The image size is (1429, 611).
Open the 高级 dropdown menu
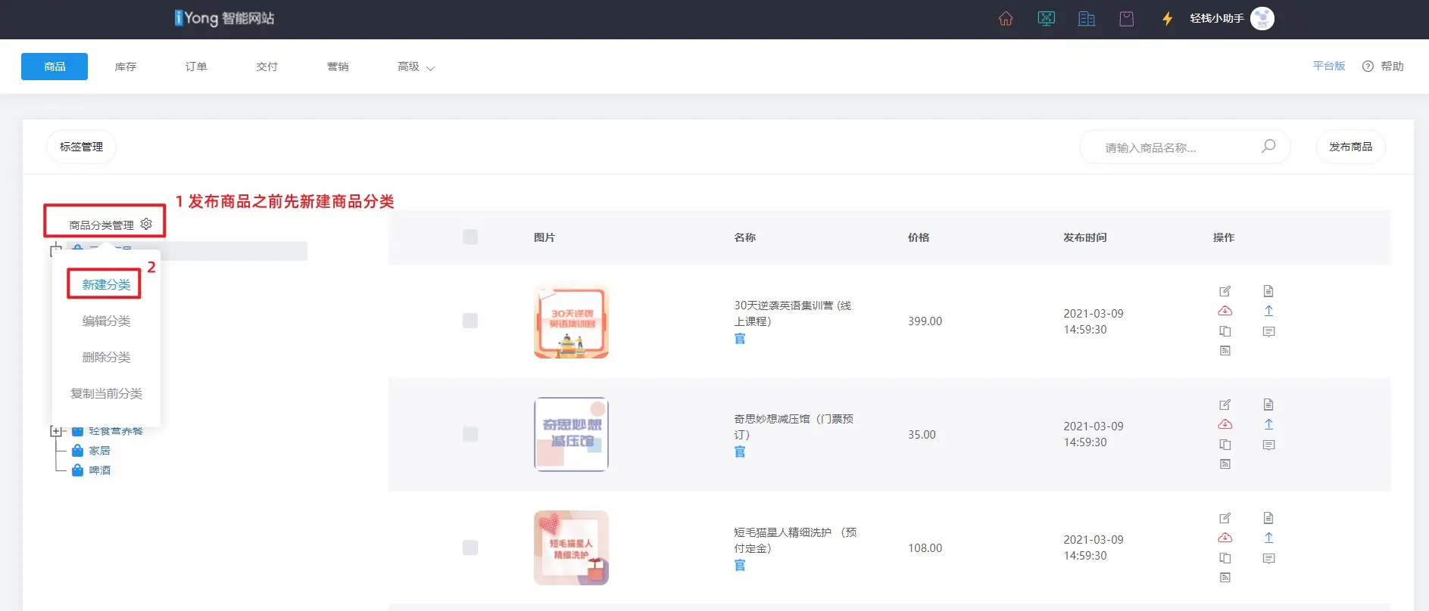(x=415, y=67)
